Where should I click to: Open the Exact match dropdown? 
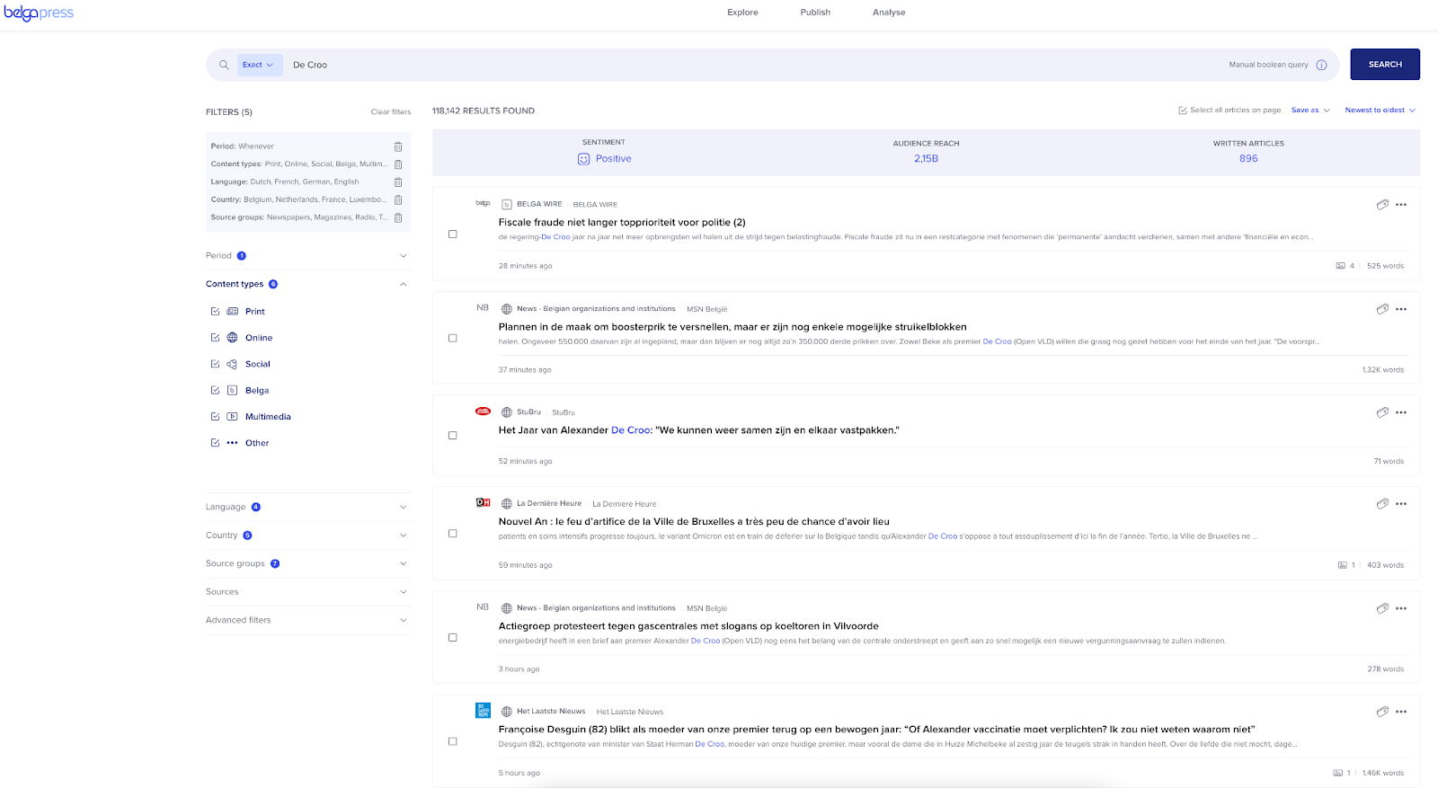(259, 65)
